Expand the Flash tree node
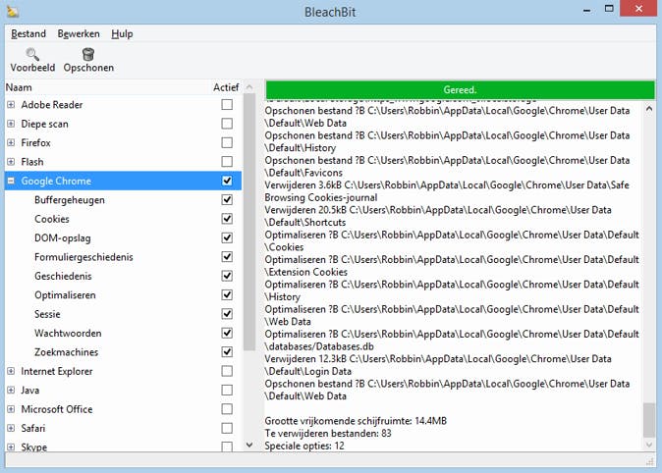The image size is (662, 473). pos(11,162)
